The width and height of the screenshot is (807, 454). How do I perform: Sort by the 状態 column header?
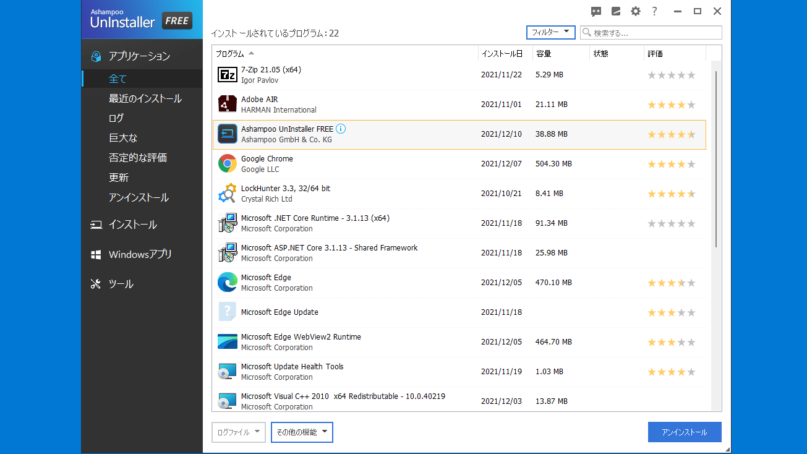tap(617, 54)
